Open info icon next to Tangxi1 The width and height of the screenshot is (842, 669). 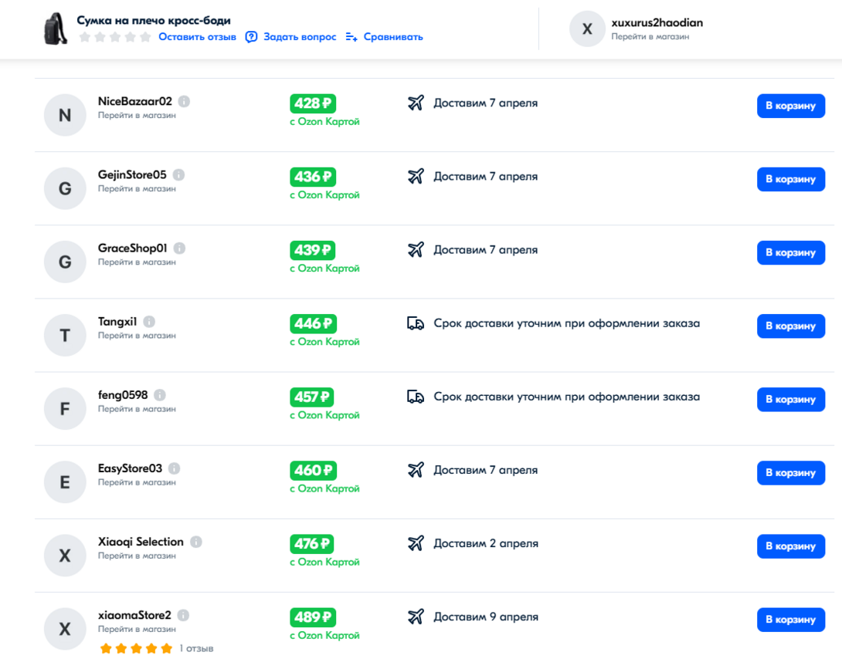click(x=149, y=322)
